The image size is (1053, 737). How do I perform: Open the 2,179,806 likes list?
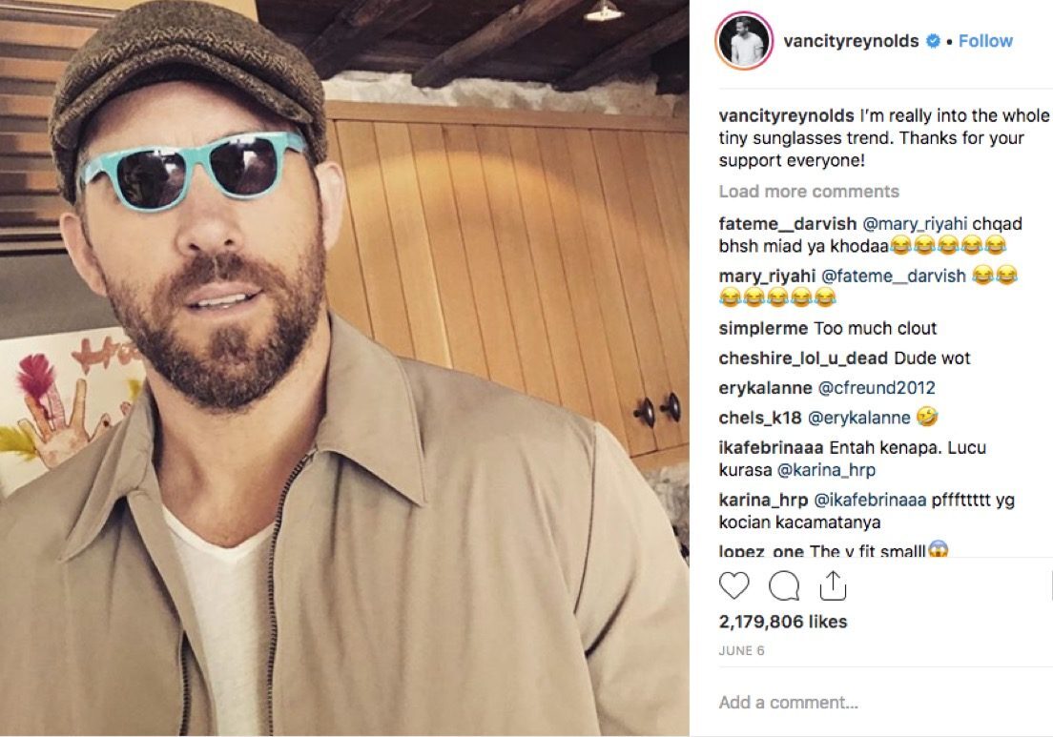click(x=782, y=622)
